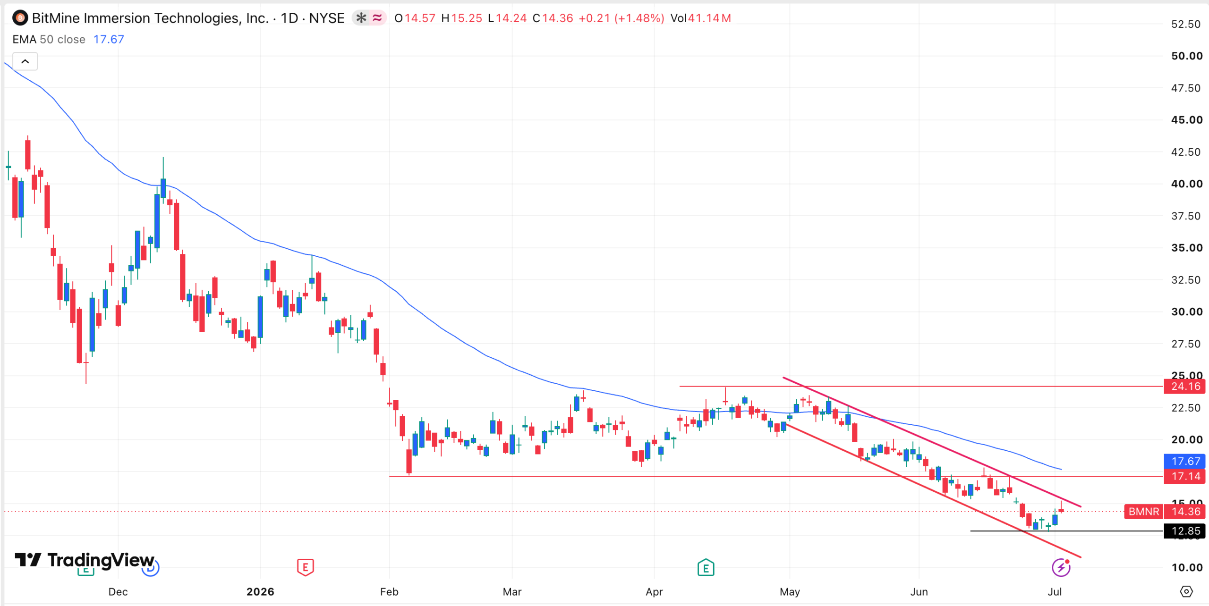Click the 50.00 label on price axis
Screen dimensions: 1209x606
(1187, 56)
